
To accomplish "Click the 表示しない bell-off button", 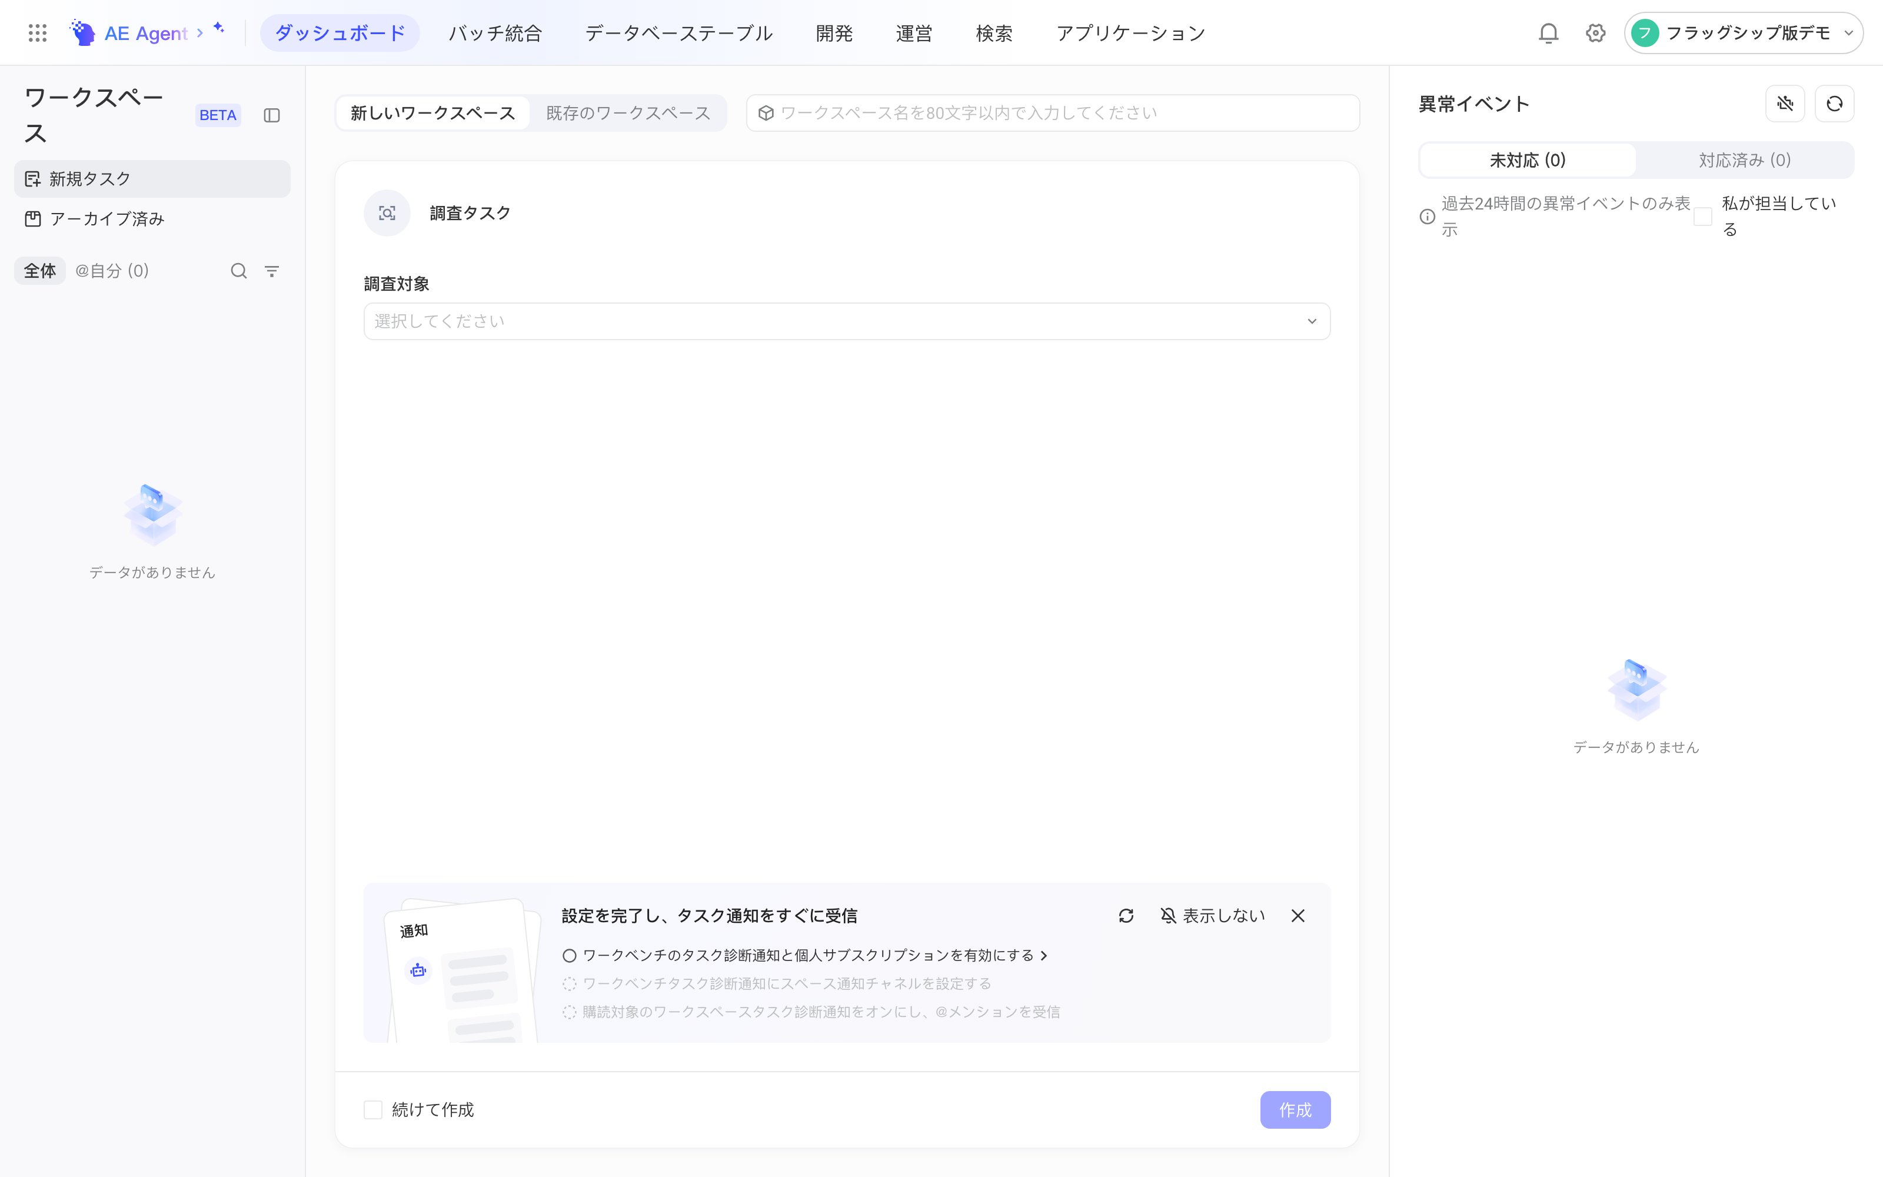I will tap(1212, 916).
